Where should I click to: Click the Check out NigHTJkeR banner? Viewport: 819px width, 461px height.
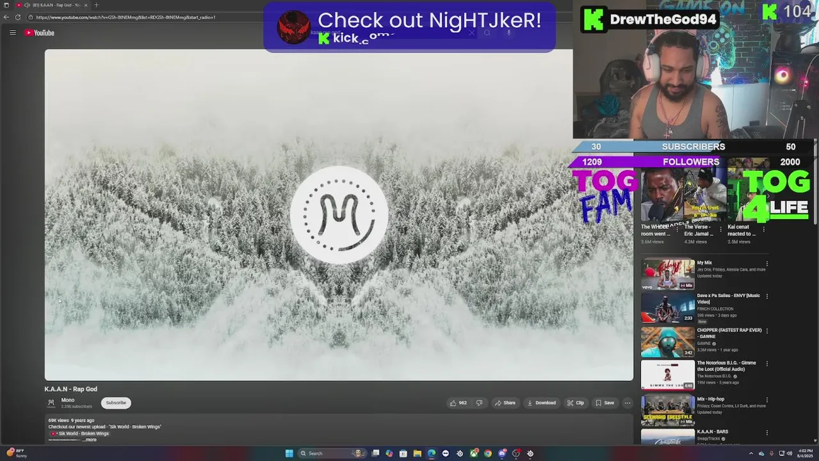point(409,26)
